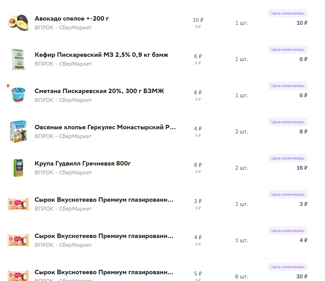The width and height of the screenshot is (325, 281).
Task: Click the avocado unit price '10 ₽'
Action: point(198,20)
